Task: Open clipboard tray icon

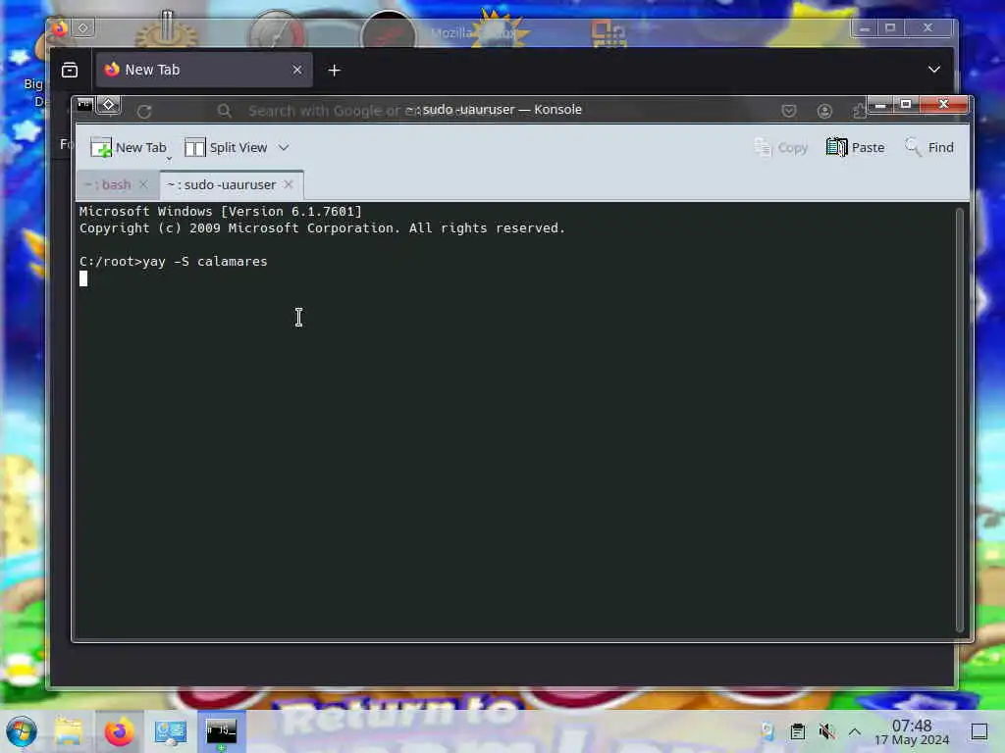Action: (797, 731)
